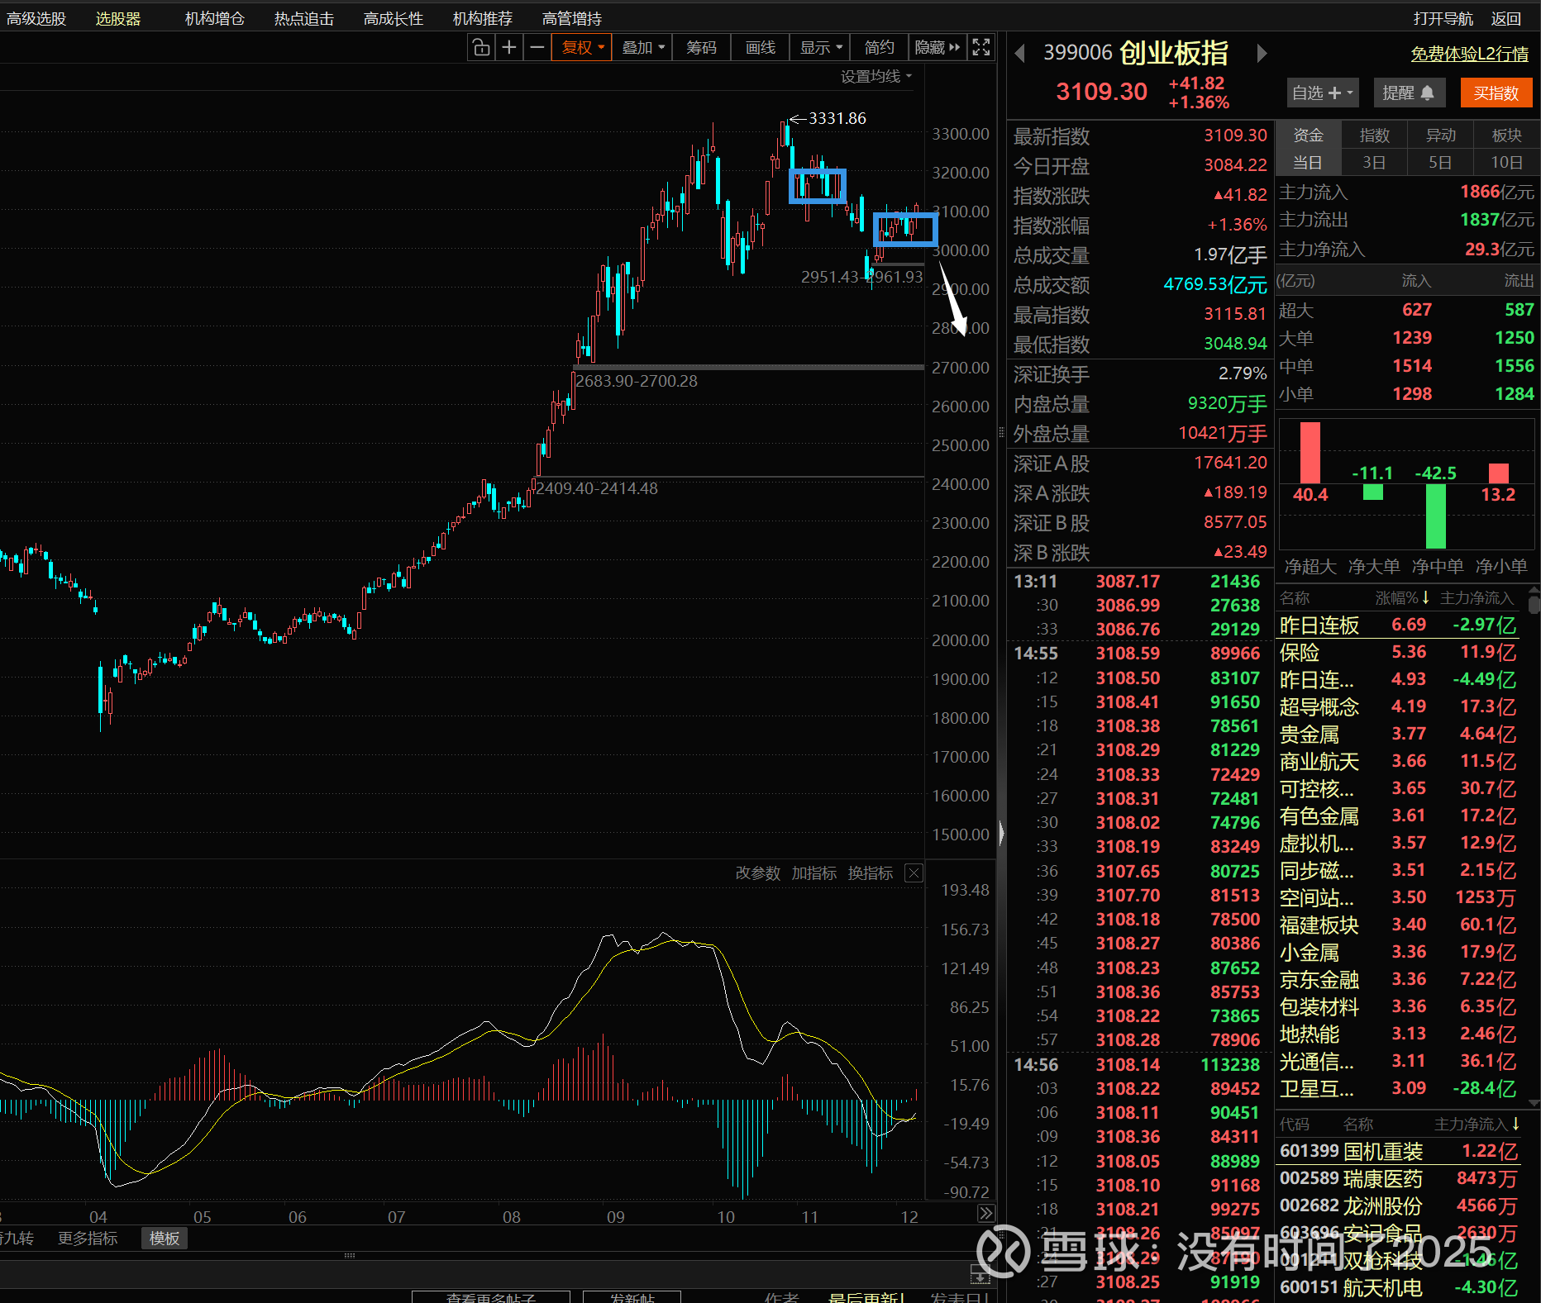Viewport: 1541px width, 1303px height.
Task: Open 机构推荐 menu
Action: click(x=483, y=18)
